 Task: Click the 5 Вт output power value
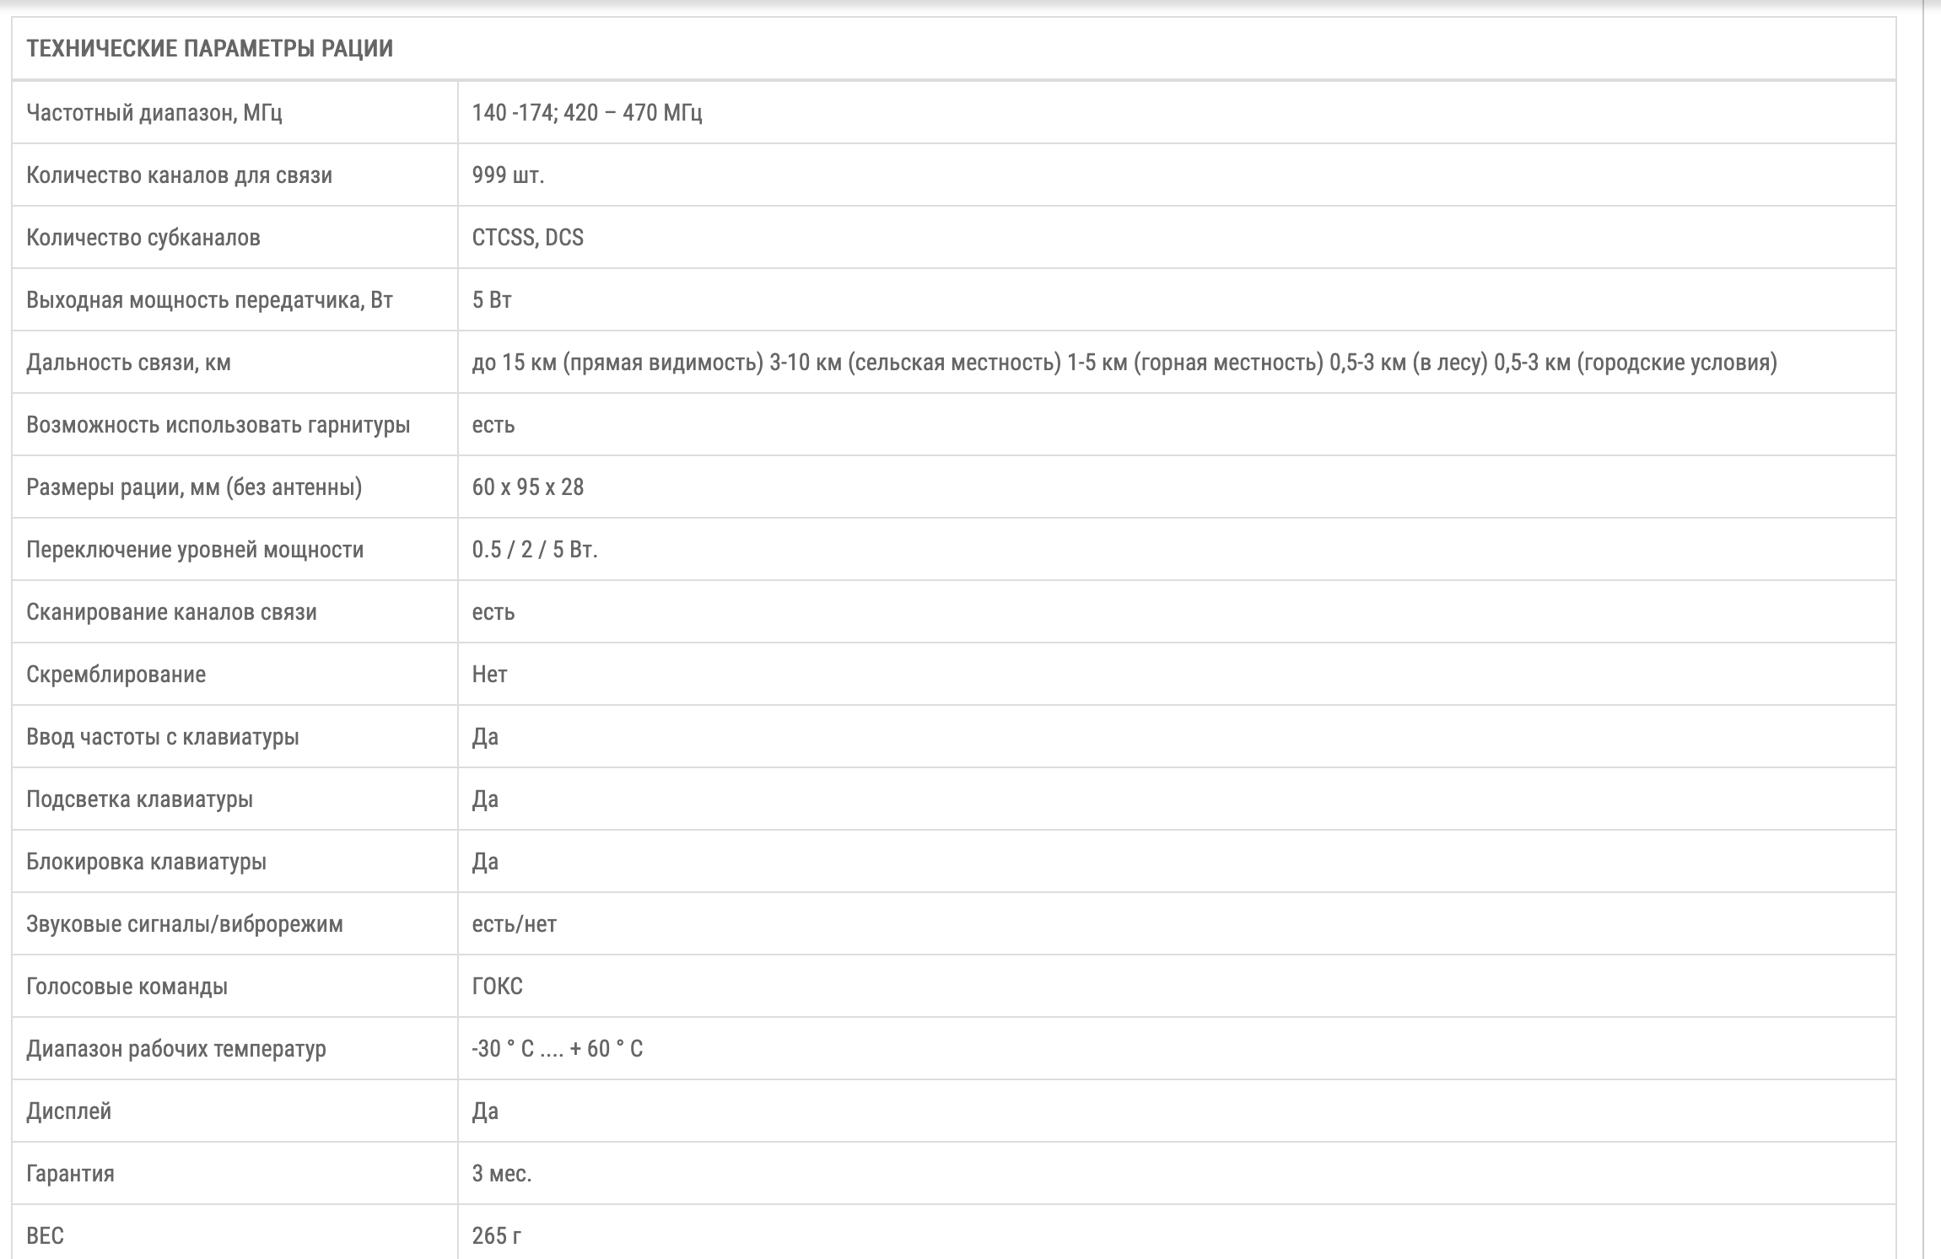492,300
